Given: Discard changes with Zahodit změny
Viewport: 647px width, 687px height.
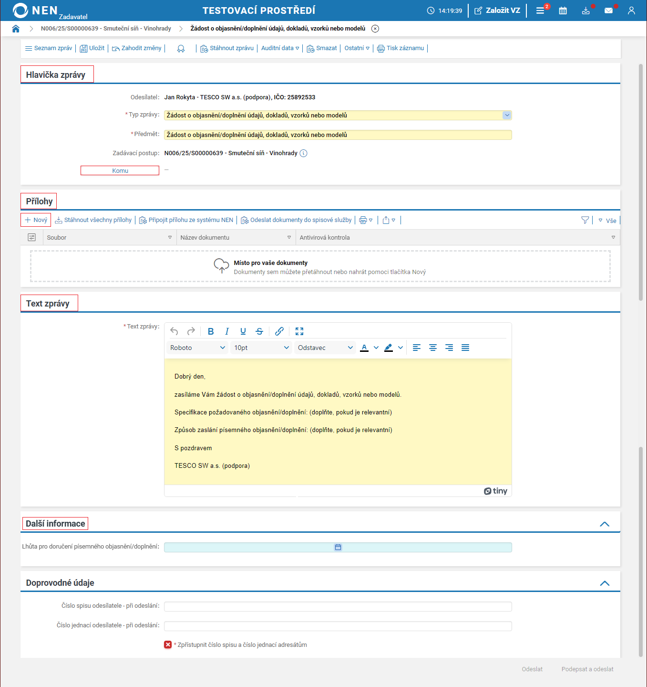Looking at the screenshot, I should point(137,48).
